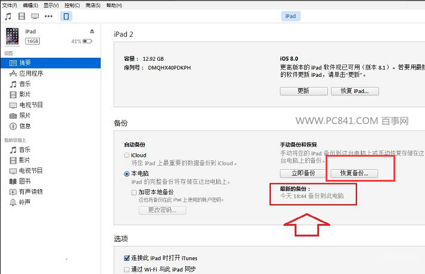Click the 恢复 iPad... button

(x=355, y=91)
